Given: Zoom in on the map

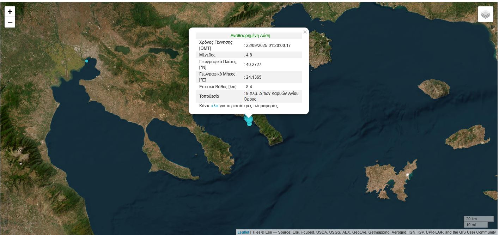Looking at the screenshot, I should tap(10, 12).
